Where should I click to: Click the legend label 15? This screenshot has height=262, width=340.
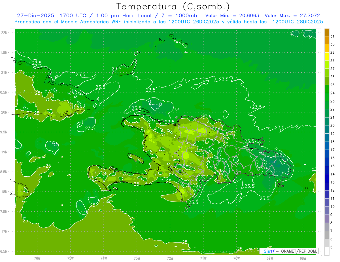click(332, 166)
